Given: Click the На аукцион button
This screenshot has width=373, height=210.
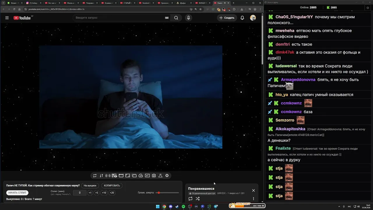Looking at the screenshot, I should click(90, 185).
